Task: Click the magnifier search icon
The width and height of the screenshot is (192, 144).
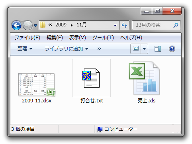Action: point(176,25)
